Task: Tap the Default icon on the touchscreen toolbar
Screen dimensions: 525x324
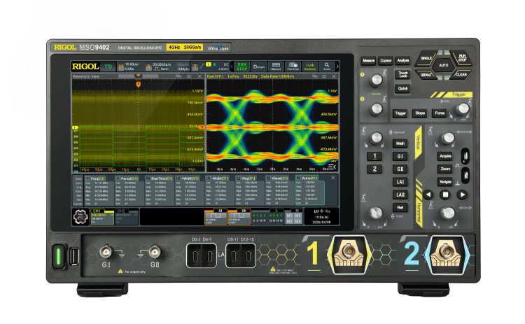Action: pos(259,66)
